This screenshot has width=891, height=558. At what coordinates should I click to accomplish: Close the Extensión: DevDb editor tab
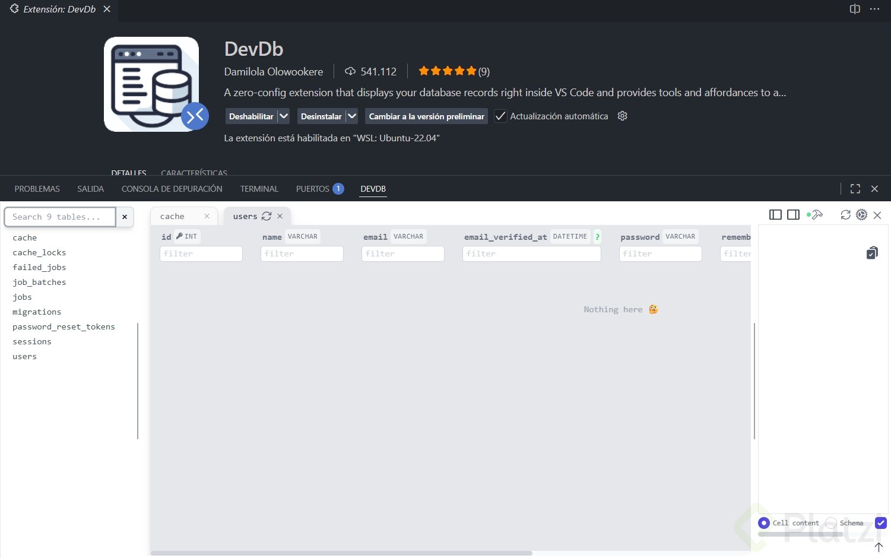point(107,9)
